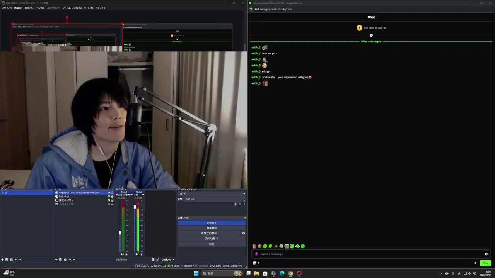
Task: Adjust the デスクトップ音声 volume slider
Action: (120, 232)
